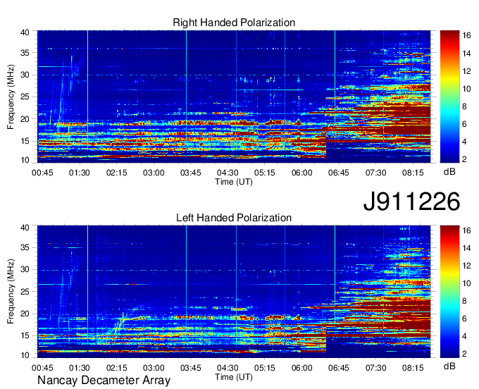The height and width of the screenshot is (389, 479).
Task: Click the 16 dB tick on the Right Handed color bar
Action: [x=466, y=36]
